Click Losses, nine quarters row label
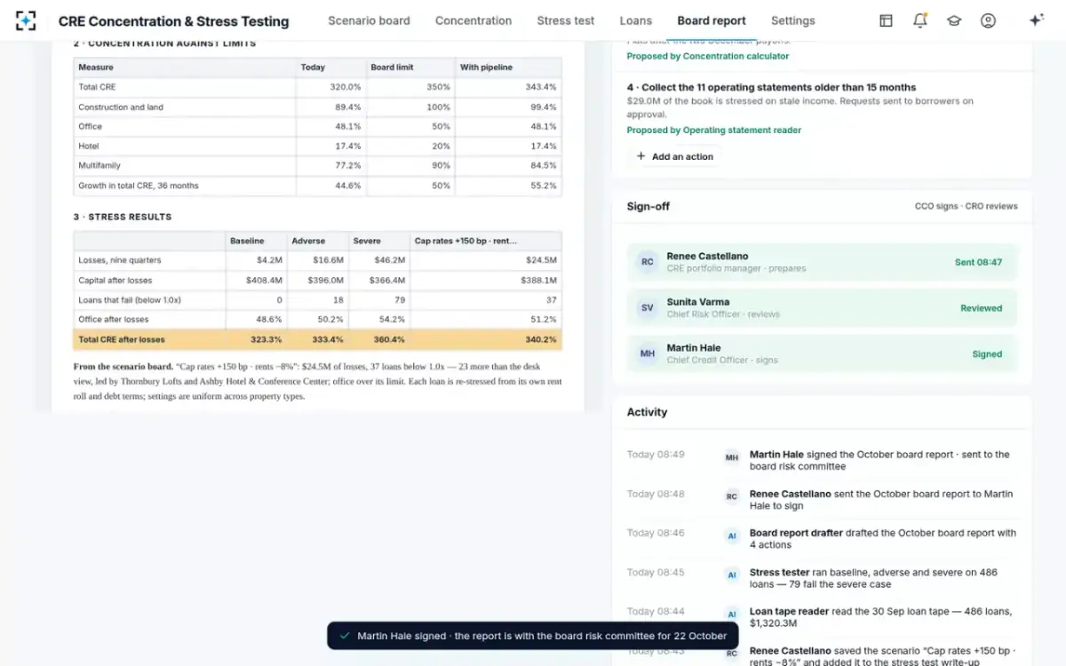The image size is (1066, 666). pyautogui.click(x=120, y=260)
